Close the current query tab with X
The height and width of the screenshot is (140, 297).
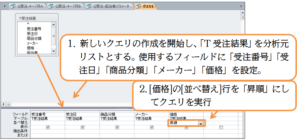click(241, 6)
